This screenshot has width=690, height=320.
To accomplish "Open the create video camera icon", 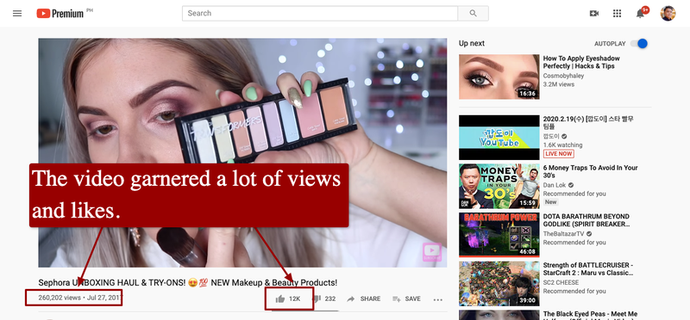I will [594, 13].
